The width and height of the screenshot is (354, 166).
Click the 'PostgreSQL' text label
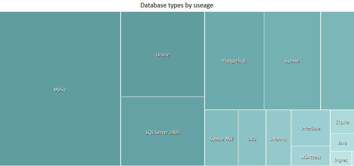pos(234,61)
